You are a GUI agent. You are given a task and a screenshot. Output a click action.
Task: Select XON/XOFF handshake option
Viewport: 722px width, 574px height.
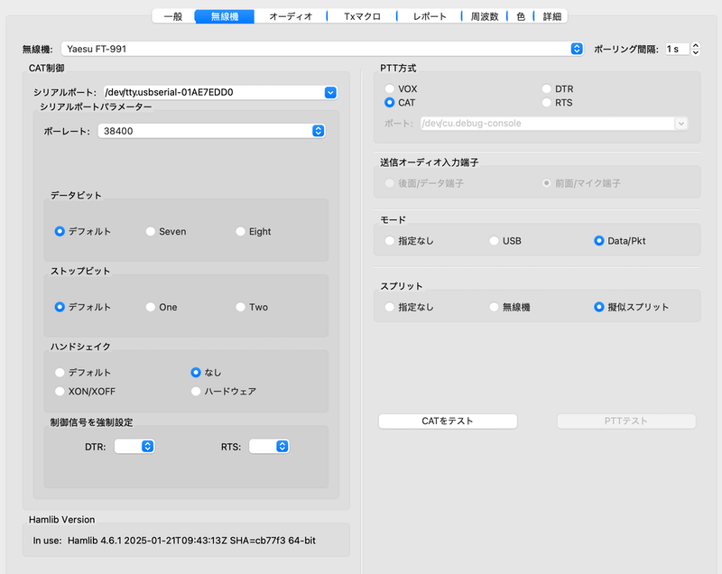(60, 392)
